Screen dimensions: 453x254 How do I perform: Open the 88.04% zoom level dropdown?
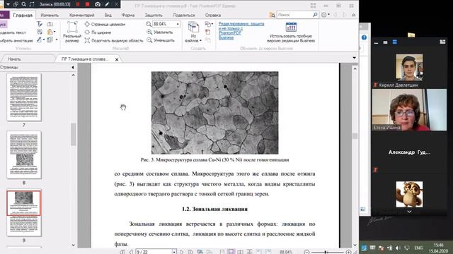click(178, 24)
